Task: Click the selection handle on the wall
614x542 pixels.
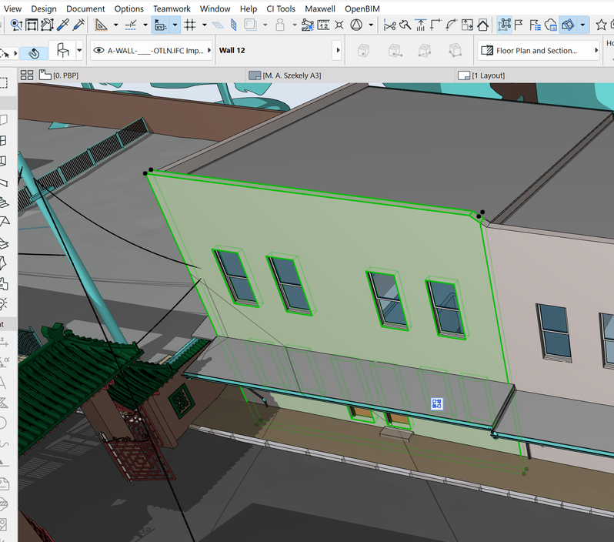Action: tap(436, 403)
